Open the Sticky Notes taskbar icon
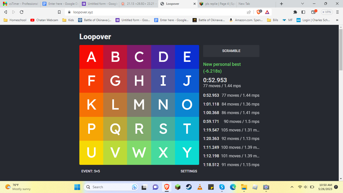343x193 pixels. (x=211, y=187)
